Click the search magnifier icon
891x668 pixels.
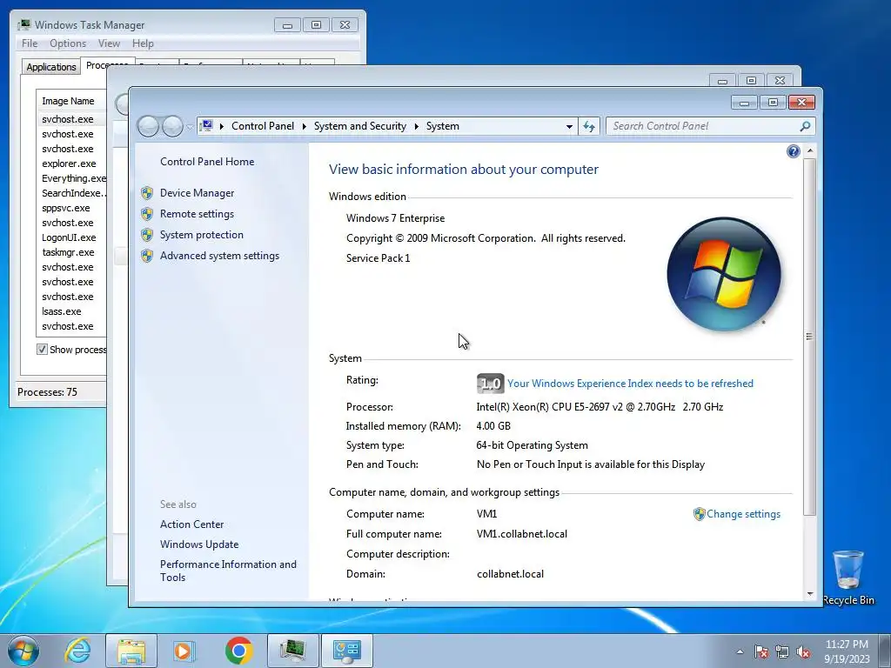point(805,127)
